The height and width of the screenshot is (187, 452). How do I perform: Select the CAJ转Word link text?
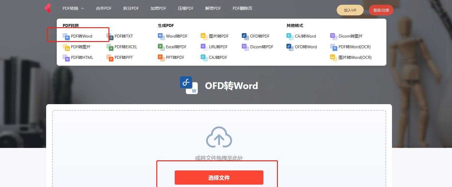click(x=305, y=36)
